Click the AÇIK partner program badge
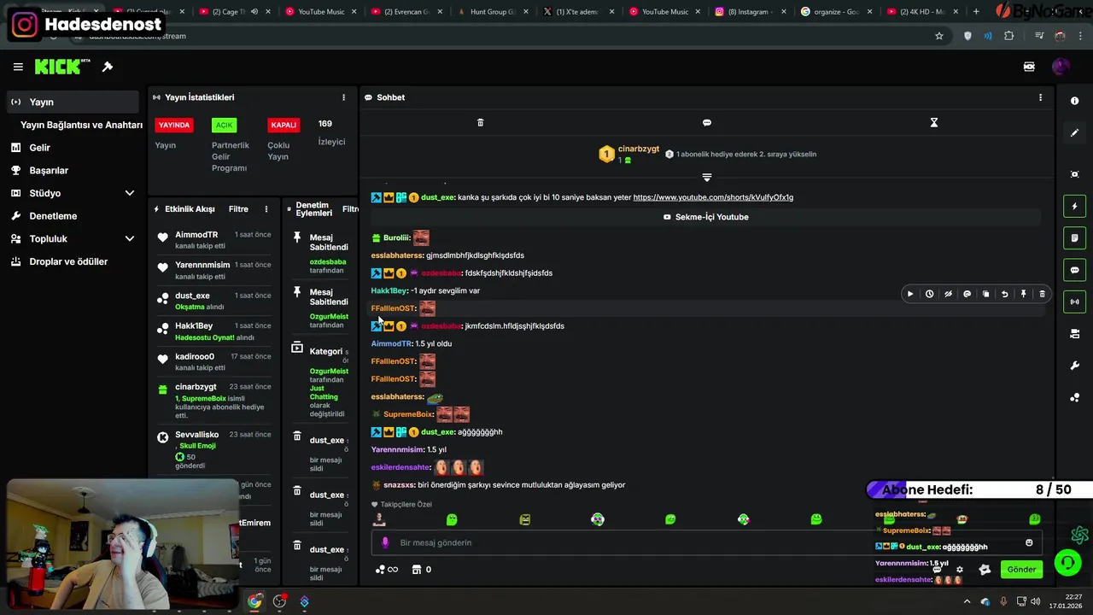 pyautogui.click(x=225, y=125)
